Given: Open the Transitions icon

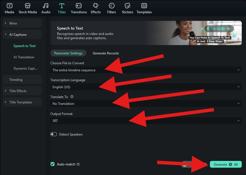Looking at the screenshot, I should tap(79, 6).
